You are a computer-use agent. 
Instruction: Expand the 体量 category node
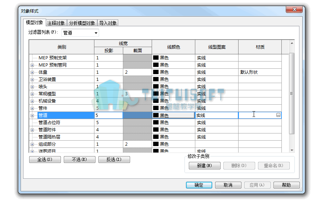[x=32, y=73]
